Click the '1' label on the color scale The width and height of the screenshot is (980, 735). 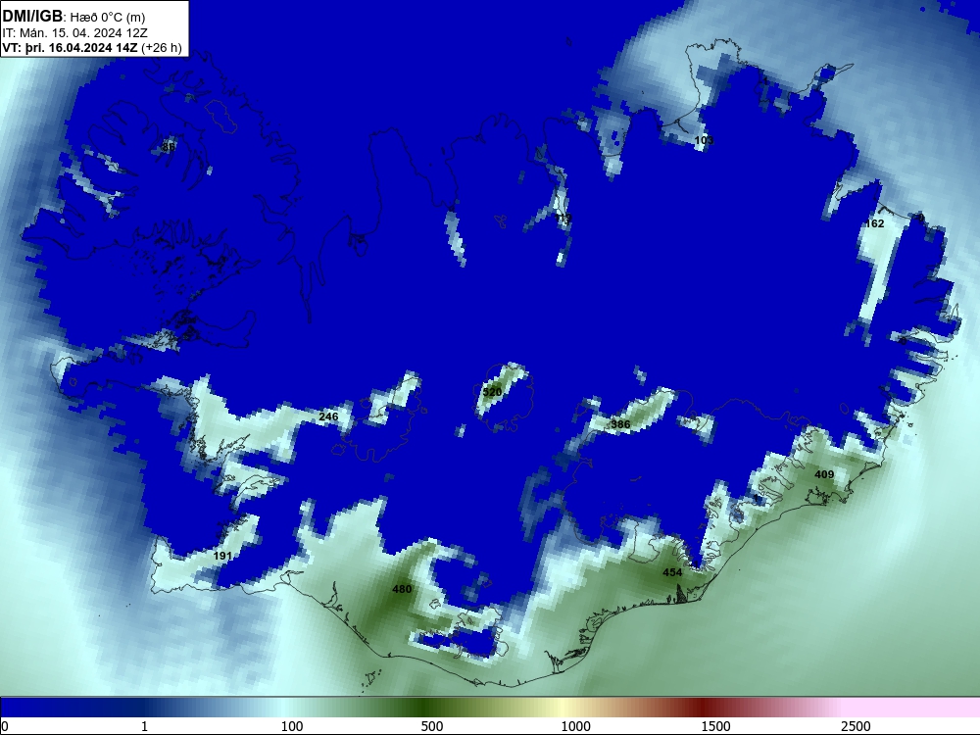[x=144, y=726]
